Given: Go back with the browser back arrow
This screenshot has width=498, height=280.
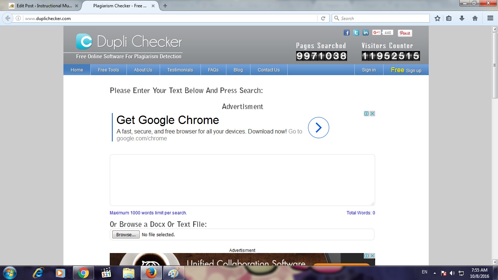Looking at the screenshot, I should [8, 18].
